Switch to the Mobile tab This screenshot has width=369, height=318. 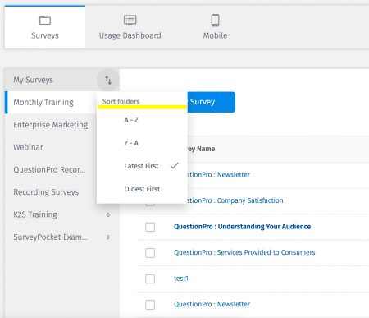coord(215,27)
